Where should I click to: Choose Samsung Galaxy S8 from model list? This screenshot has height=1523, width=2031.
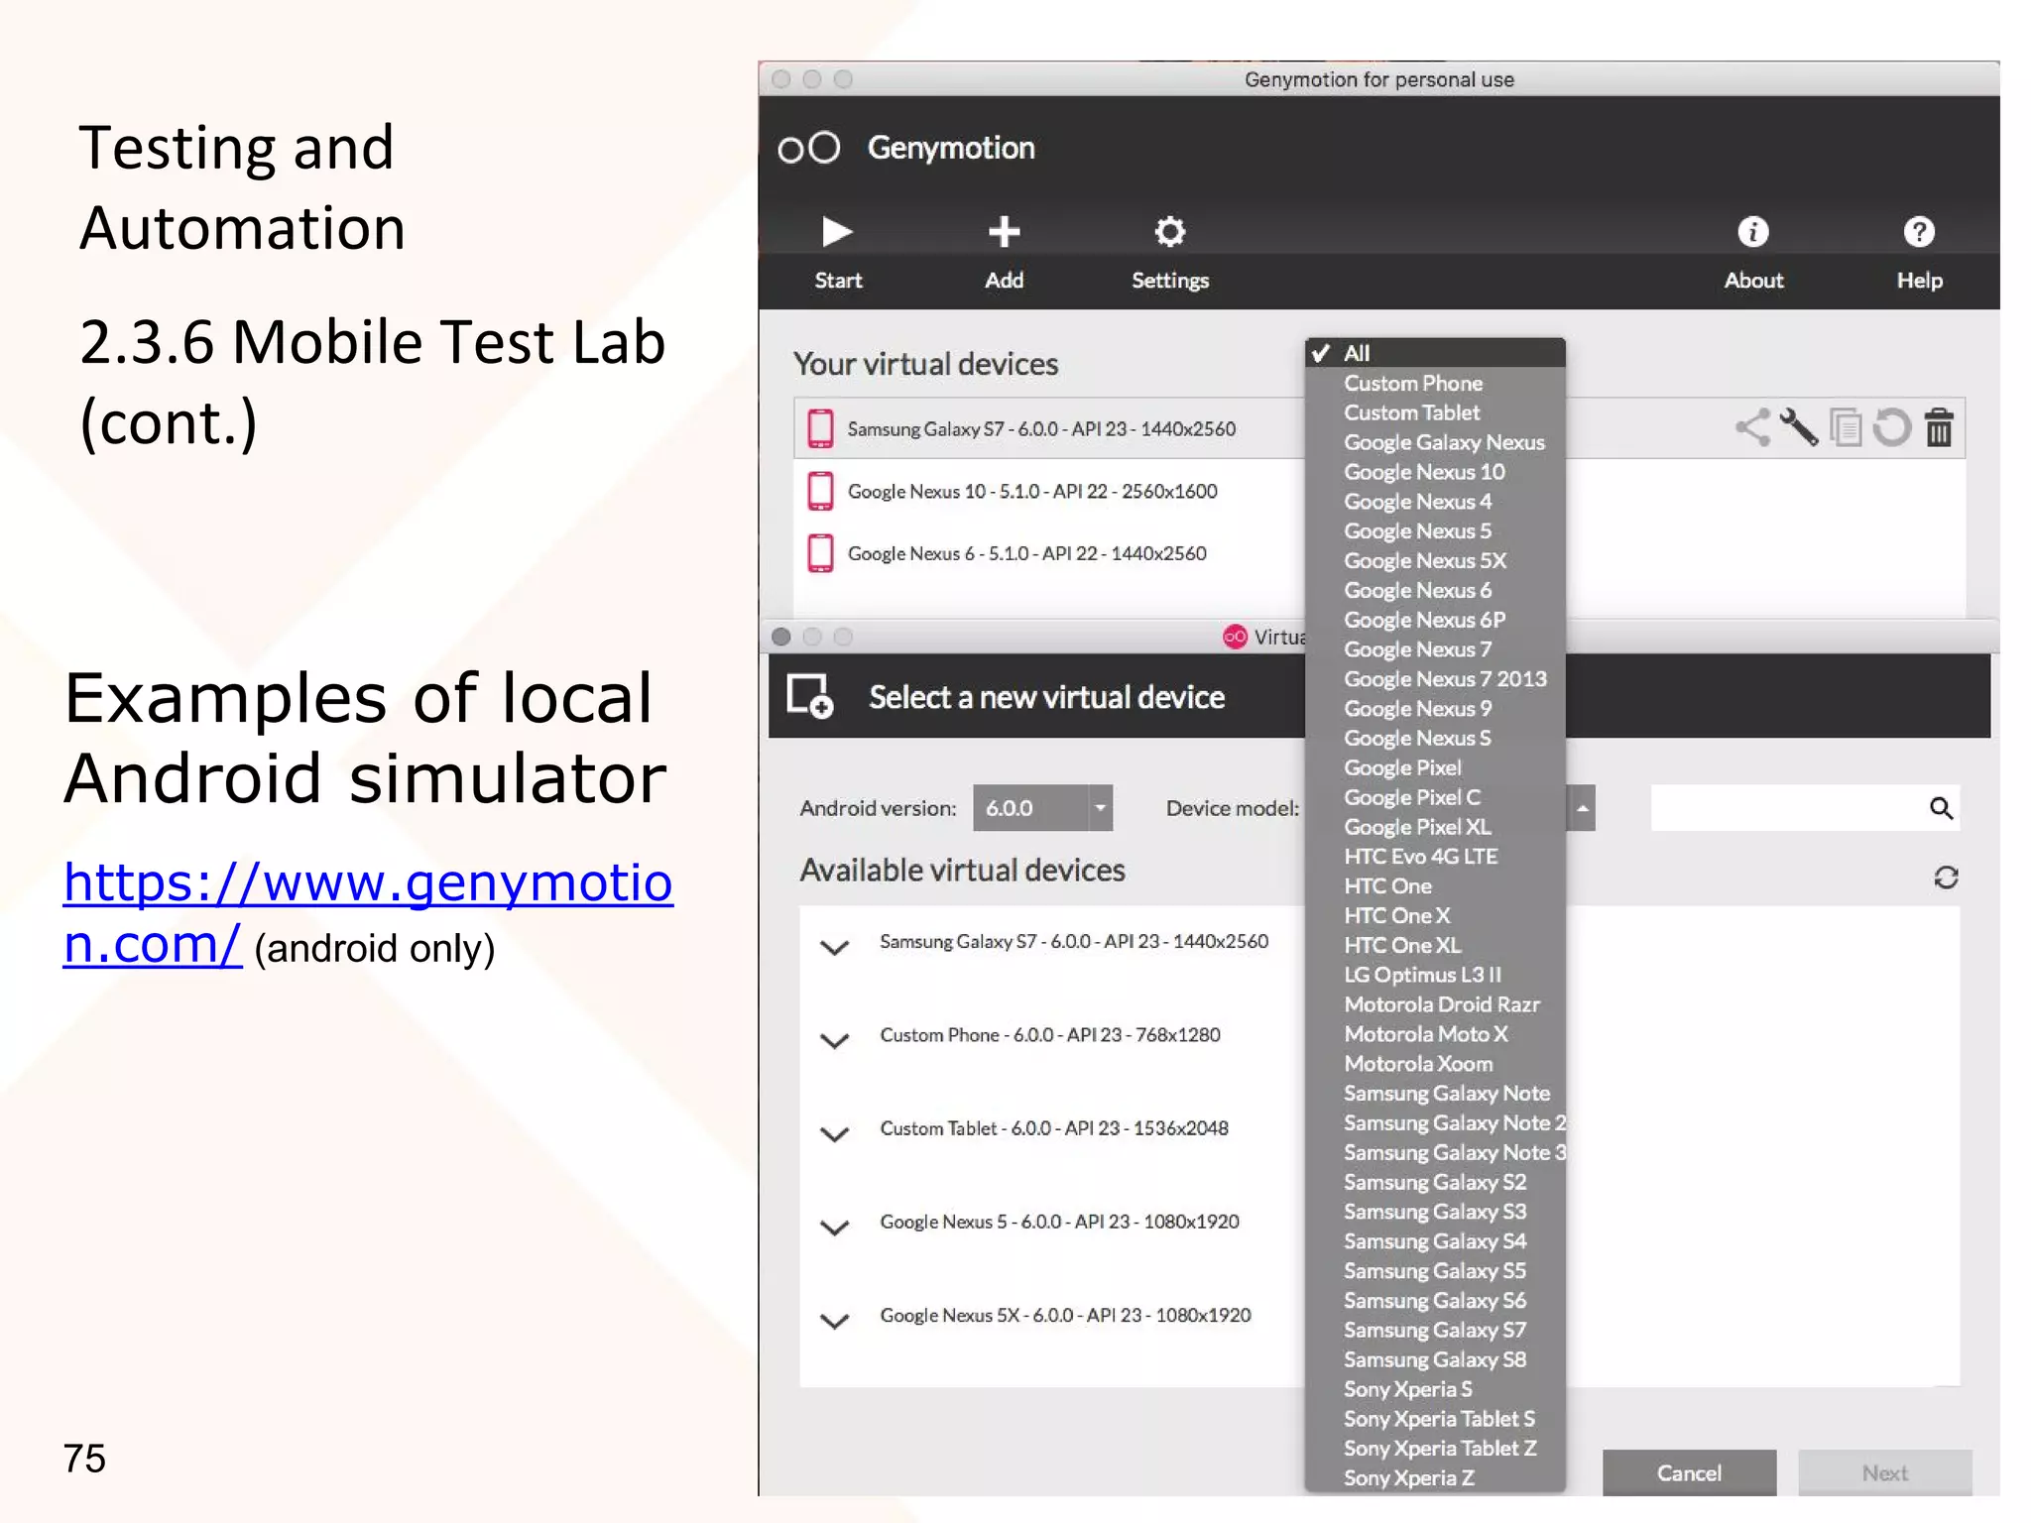(x=1435, y=1359)
